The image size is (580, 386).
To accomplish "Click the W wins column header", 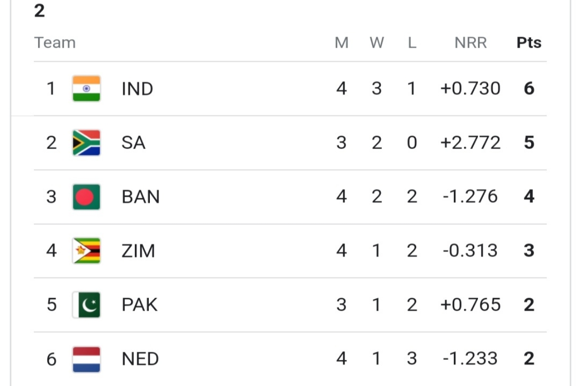I will click(x=377, y=42).
